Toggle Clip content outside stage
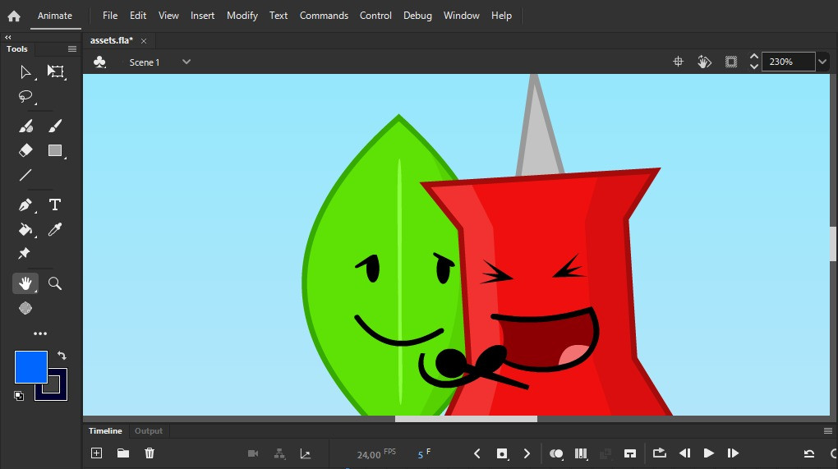This screenshot has height=469, width=838. tap(731, 62)
